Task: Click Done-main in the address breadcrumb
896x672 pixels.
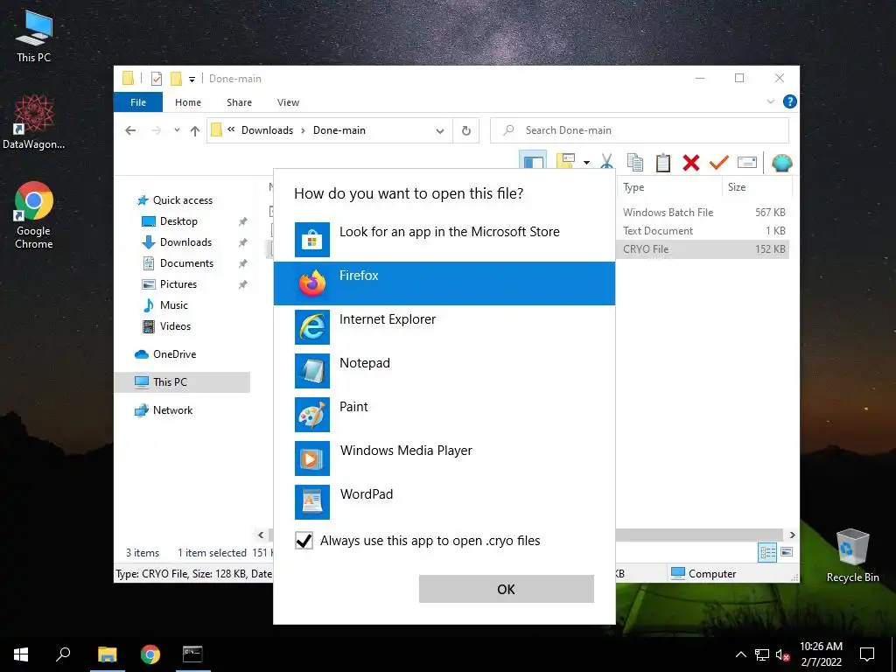Action: pos(339,130)
